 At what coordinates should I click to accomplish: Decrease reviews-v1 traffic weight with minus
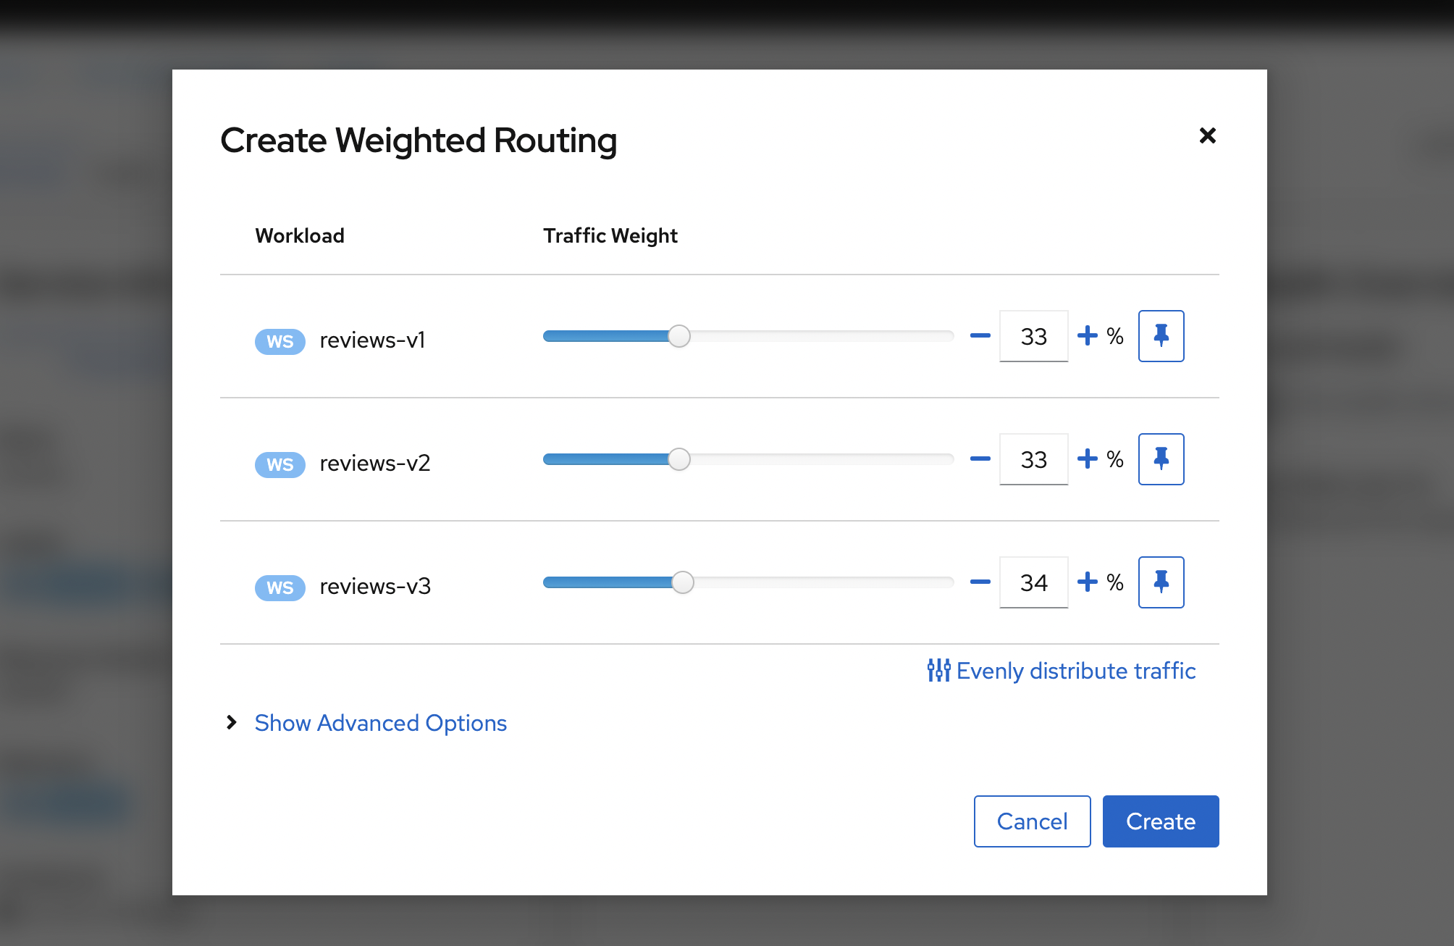point(980,336)
